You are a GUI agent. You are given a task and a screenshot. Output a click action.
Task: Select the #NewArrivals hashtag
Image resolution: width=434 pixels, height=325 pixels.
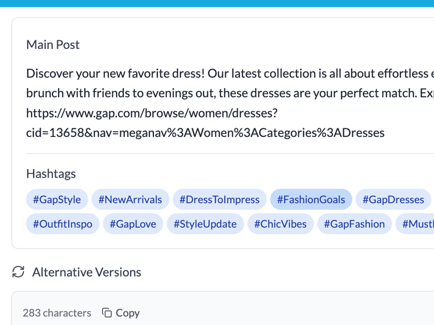(130, 199)
